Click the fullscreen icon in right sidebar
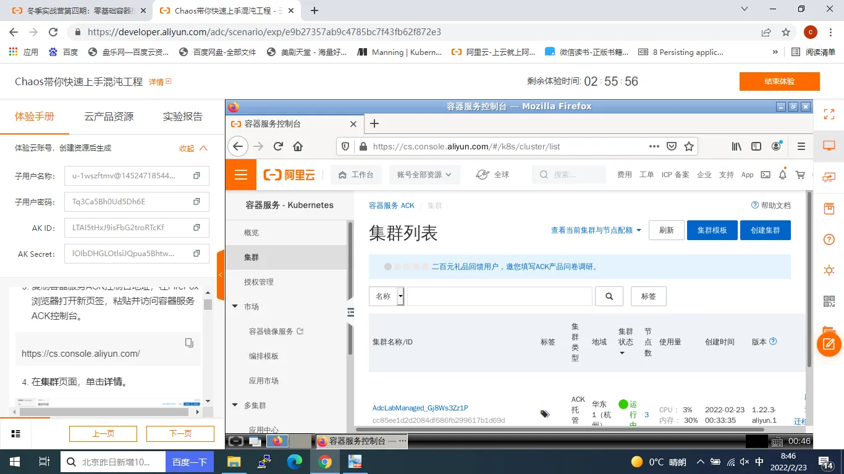This screenshot has height=474, width=844. tap(829, 114)
